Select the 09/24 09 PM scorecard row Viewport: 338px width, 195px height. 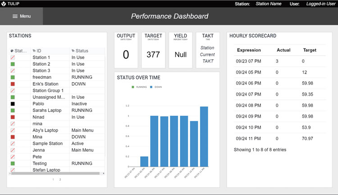[279, 116]
